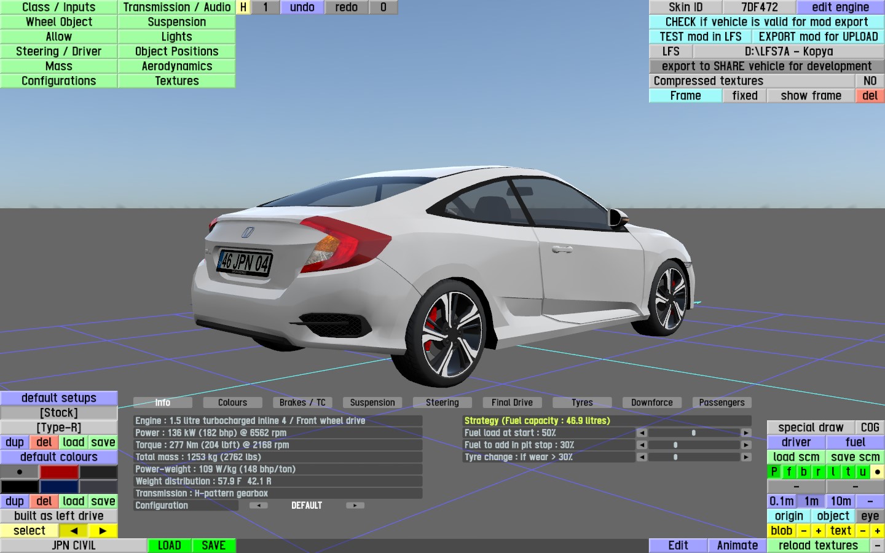This screenshot has width=885, height=553.
Task: Open the Aerodynamics menu
Action: [x=177, y=66]
